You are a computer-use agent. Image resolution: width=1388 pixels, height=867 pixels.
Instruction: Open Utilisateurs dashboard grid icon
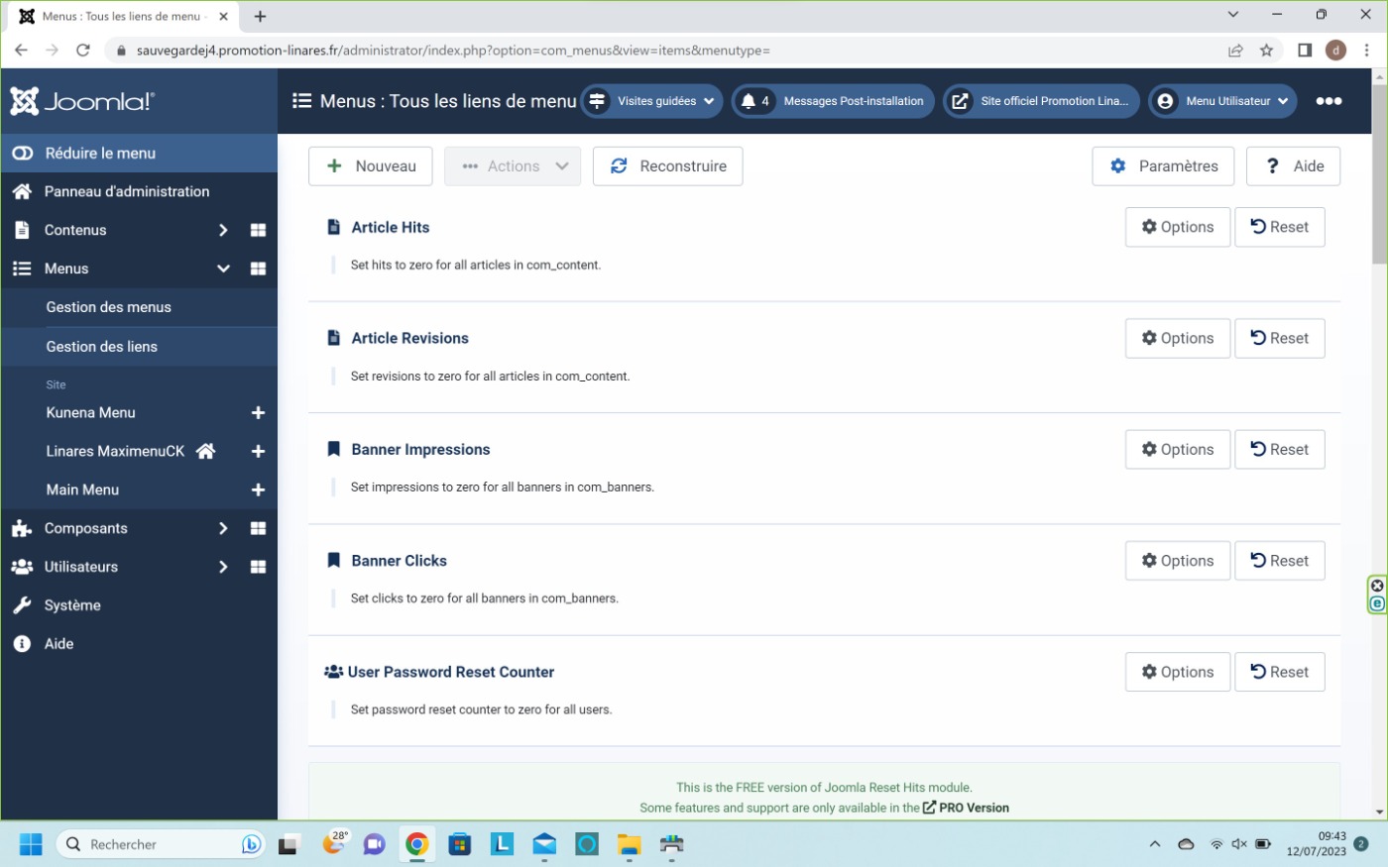258,567
